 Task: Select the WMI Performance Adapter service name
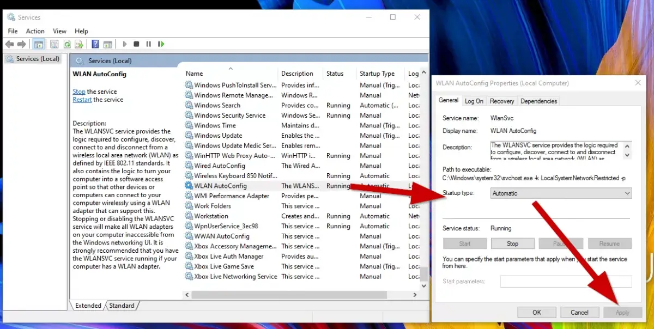[232, 196]
